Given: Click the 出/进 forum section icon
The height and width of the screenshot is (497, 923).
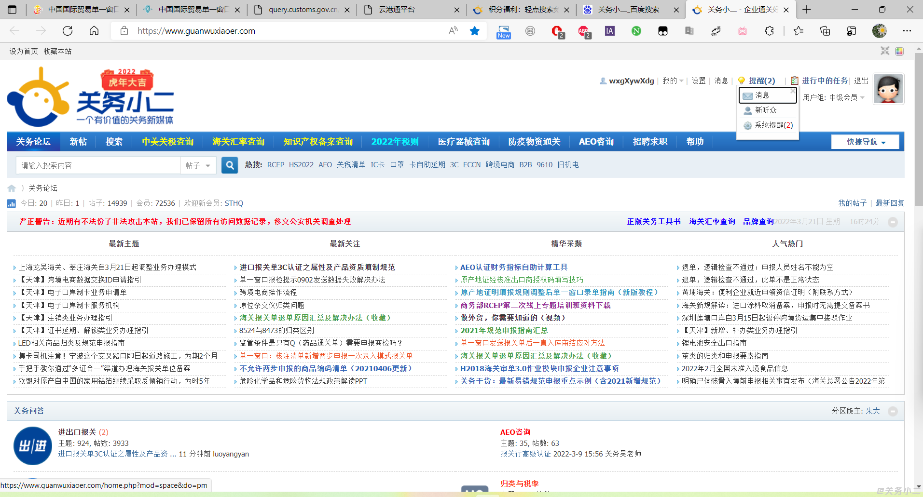Looking at the screenshot, I should [x=33, y=446].
